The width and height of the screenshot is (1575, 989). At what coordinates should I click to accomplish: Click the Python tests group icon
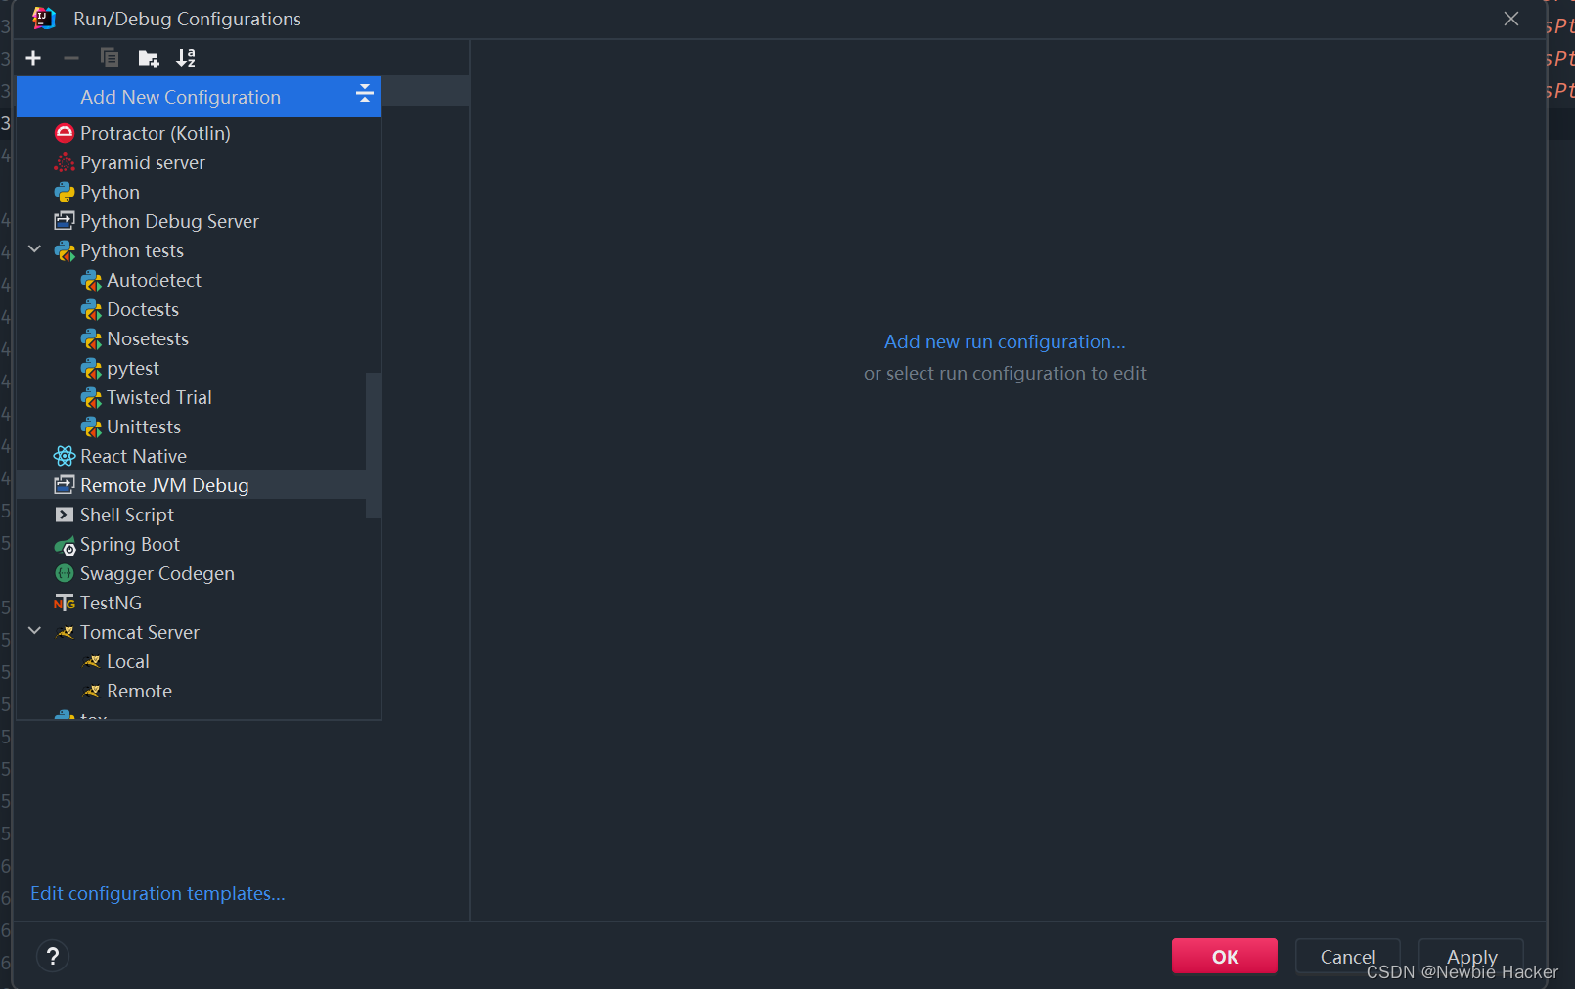pyautogui.click(x=65, y=250)
